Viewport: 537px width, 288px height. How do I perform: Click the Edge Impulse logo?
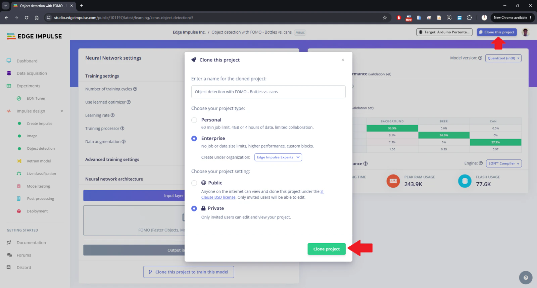pyautogui.click(x=34, y=36)
